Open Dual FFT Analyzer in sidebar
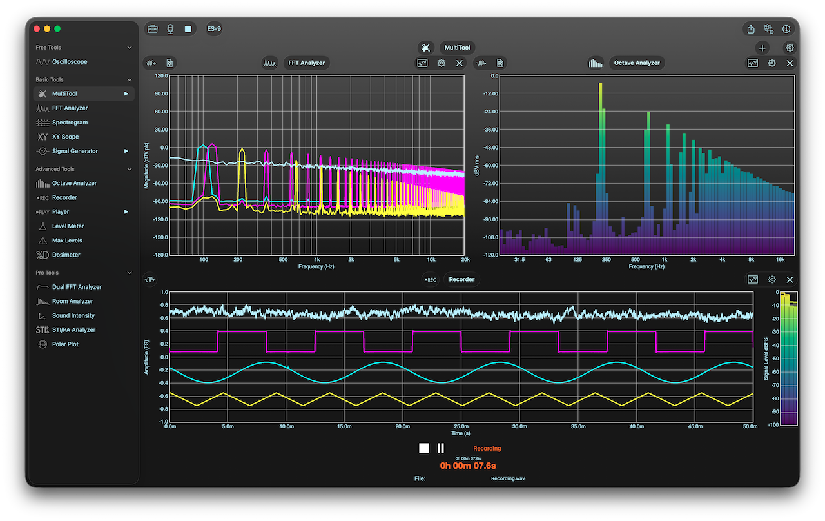Viewport: 825px width, 521px height. tap(84, 287)
